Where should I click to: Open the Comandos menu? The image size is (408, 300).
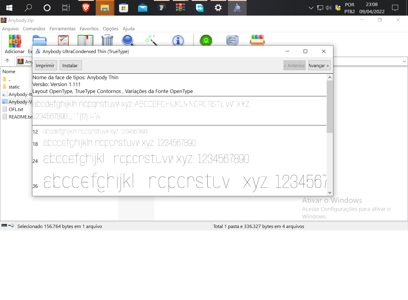coord(34,29)
